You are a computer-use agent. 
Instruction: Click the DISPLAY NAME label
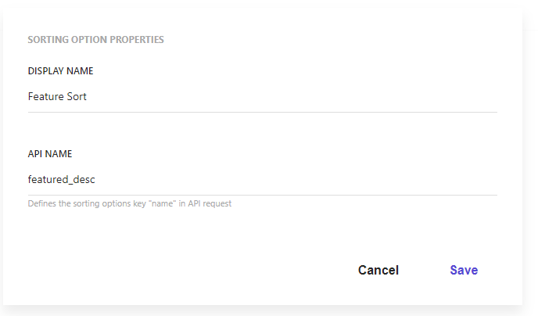[60, 71]
